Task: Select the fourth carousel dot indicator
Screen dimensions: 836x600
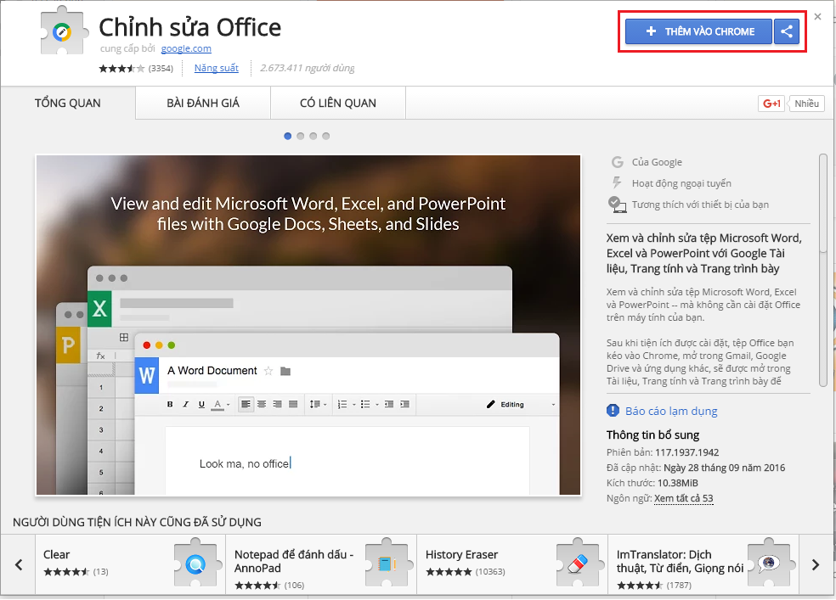Action: [x=326, y=136]
